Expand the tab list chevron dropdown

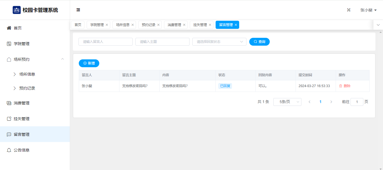point(378,25)
